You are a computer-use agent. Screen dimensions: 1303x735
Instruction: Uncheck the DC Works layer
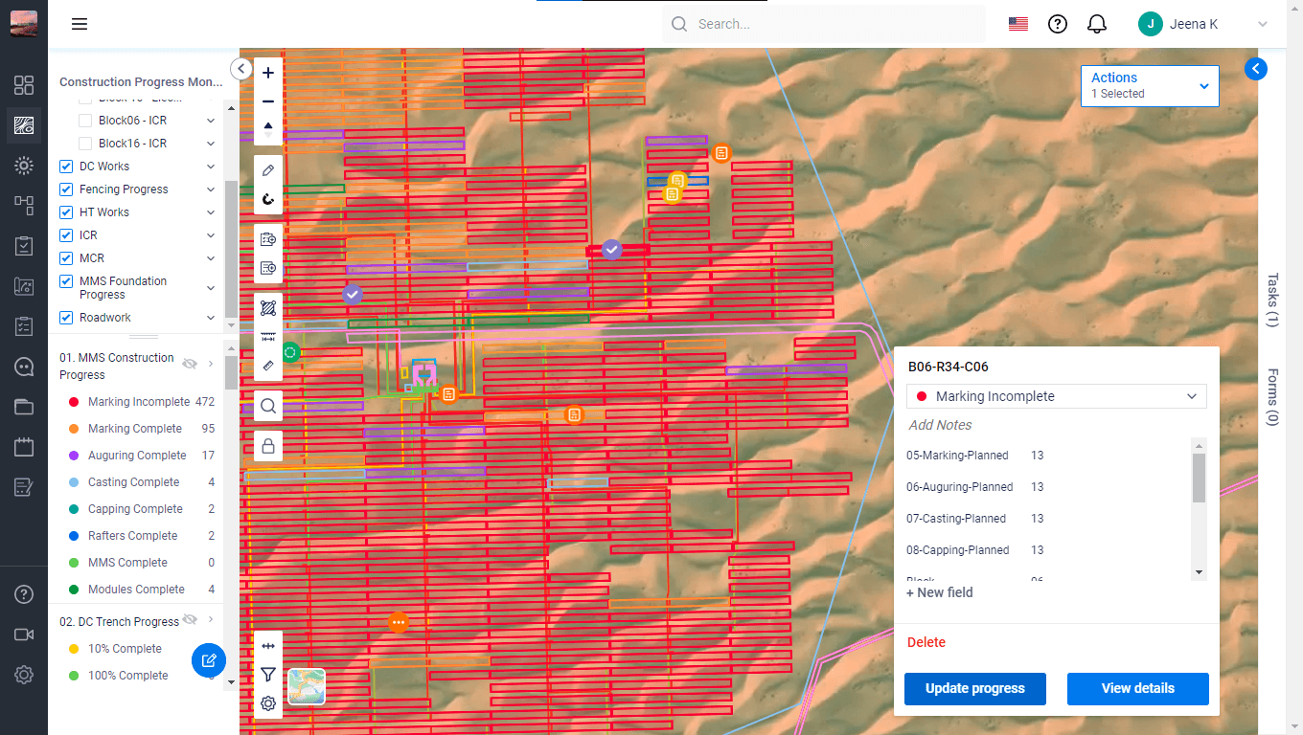[x=66, y=167]
